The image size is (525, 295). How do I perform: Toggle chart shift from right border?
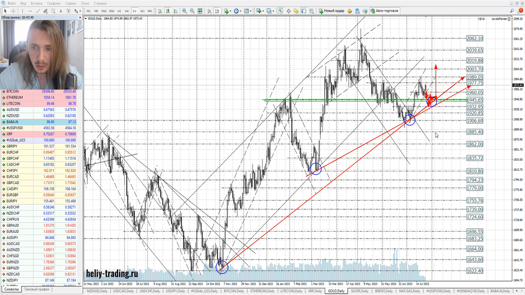tap(217, 10)
